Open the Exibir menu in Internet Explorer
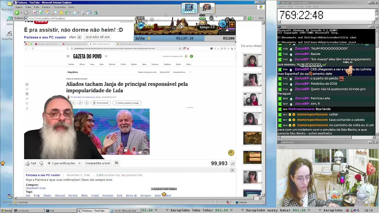This screenshot has width=379, height=213. [36, 7]
